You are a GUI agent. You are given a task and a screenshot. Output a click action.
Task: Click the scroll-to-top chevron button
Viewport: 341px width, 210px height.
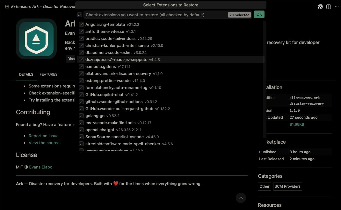(241, 198)
